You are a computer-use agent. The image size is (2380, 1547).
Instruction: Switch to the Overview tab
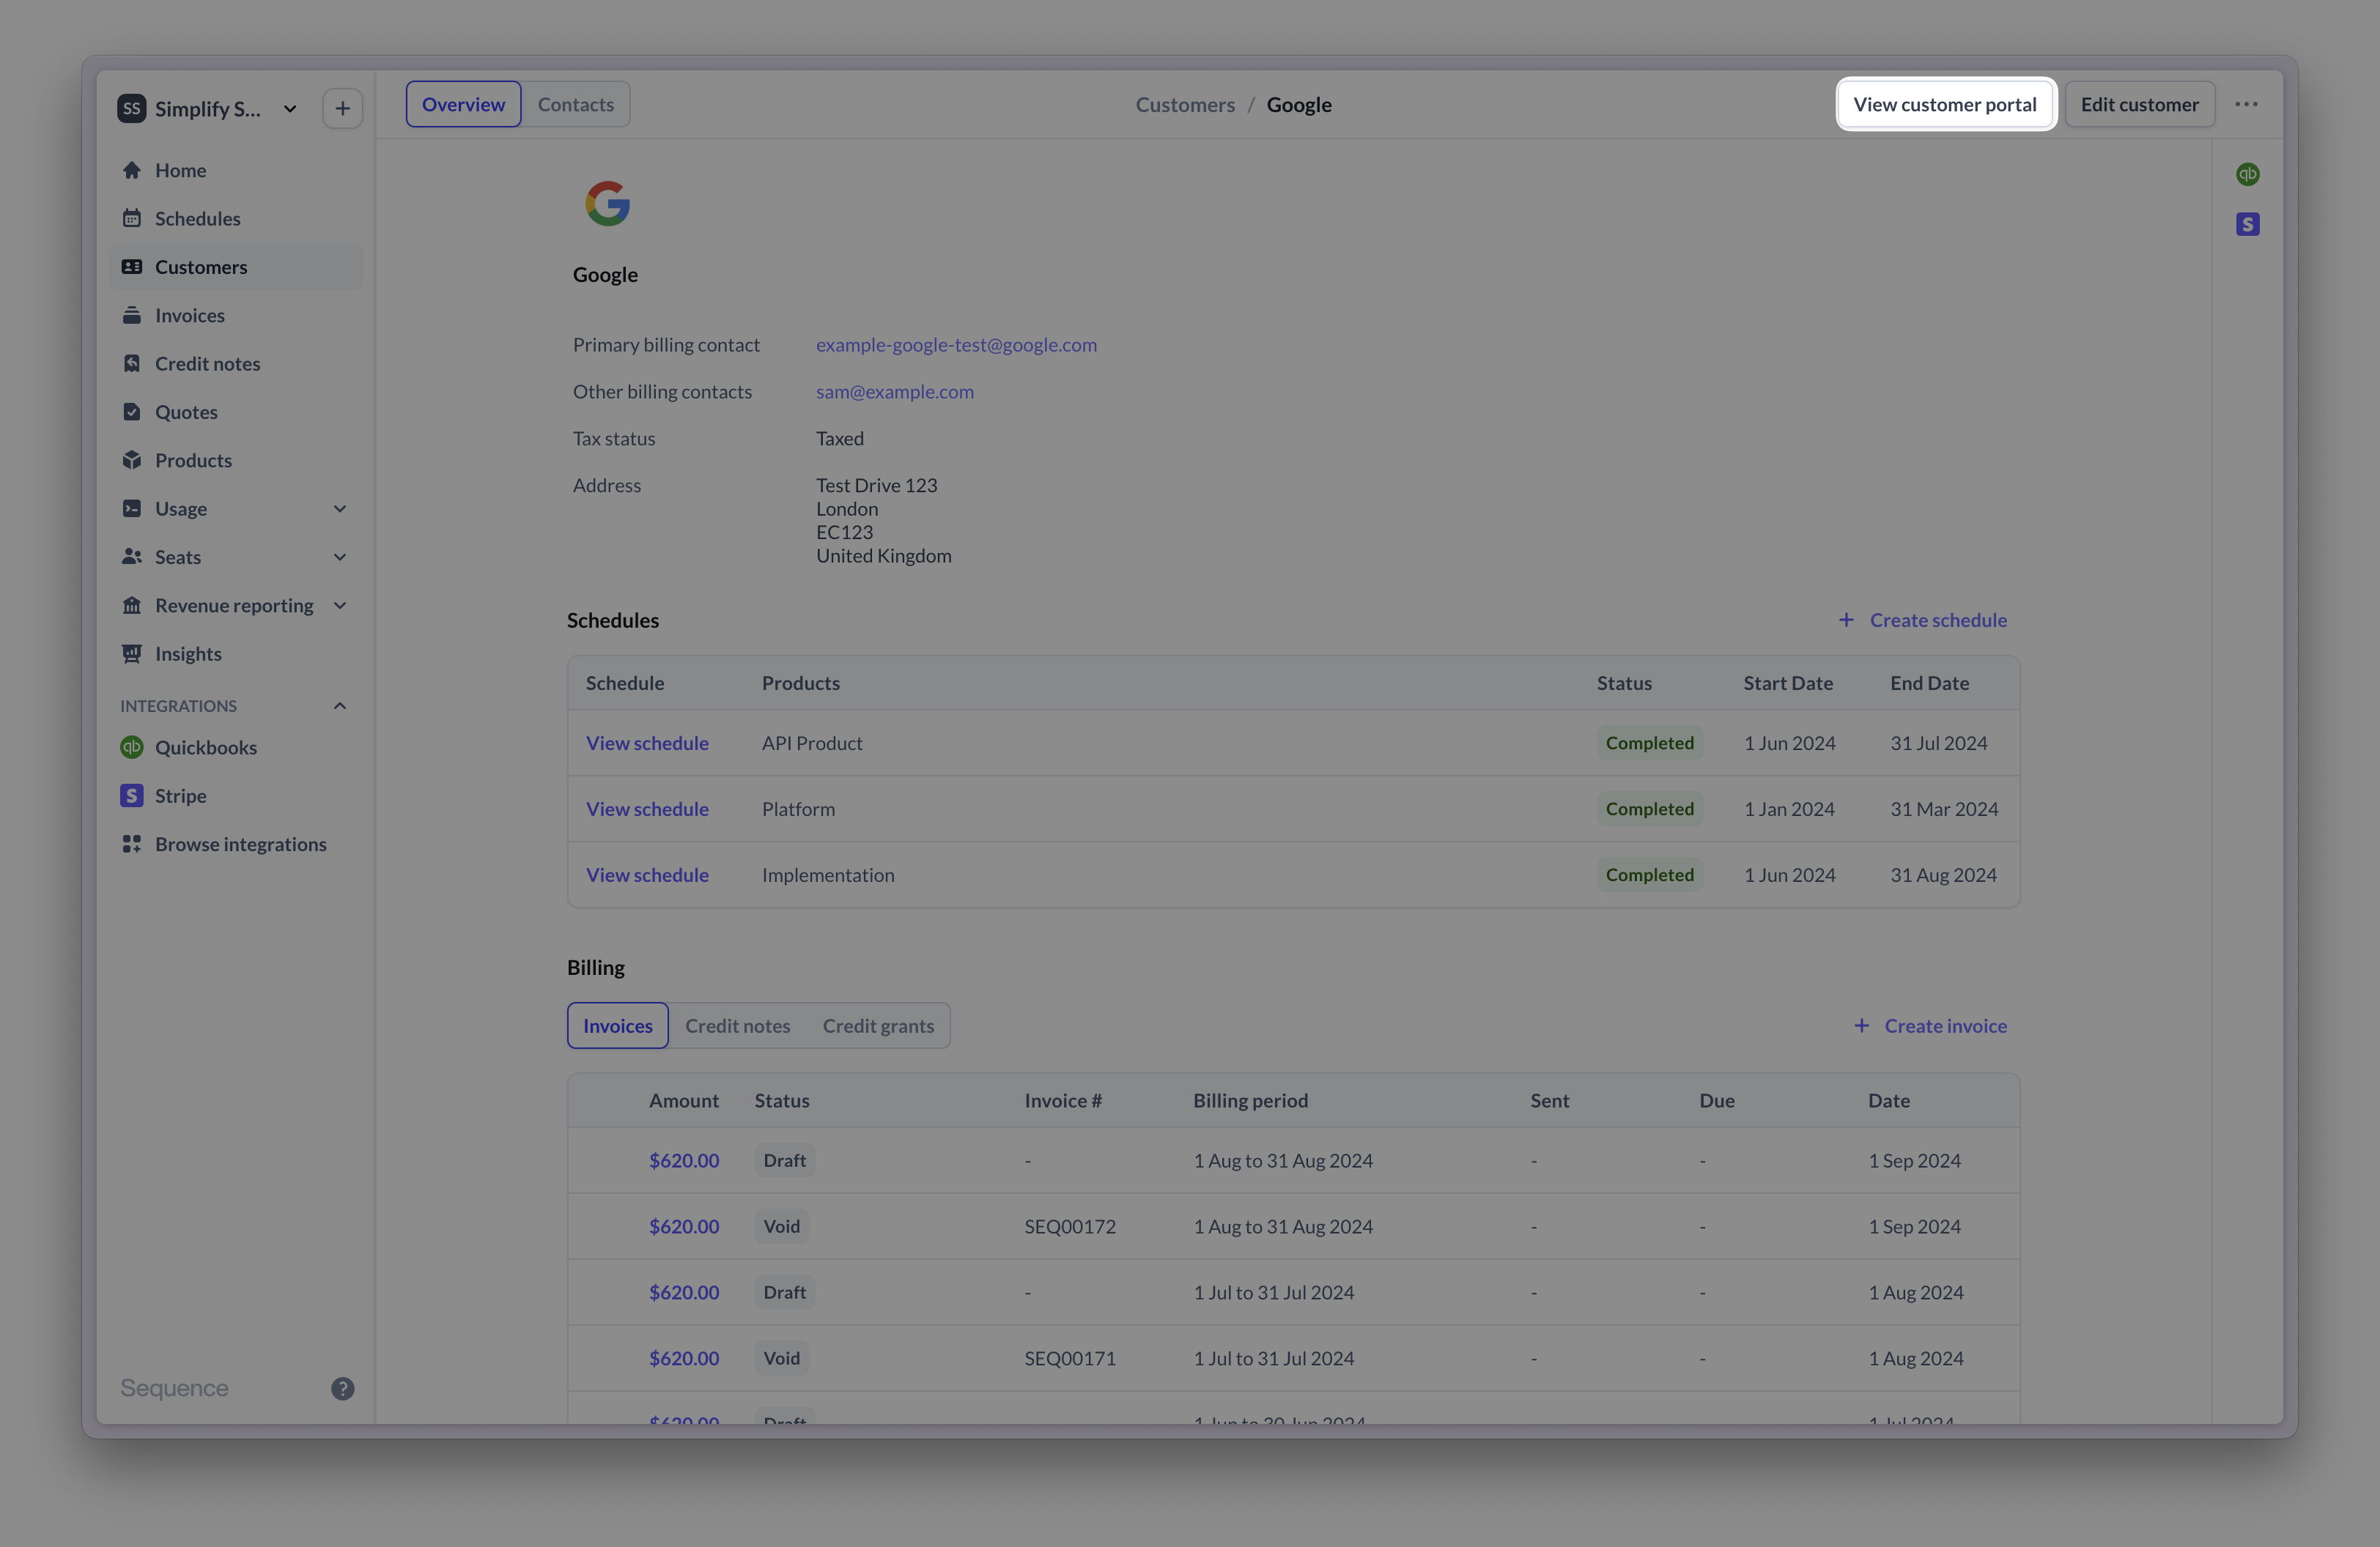463,104
